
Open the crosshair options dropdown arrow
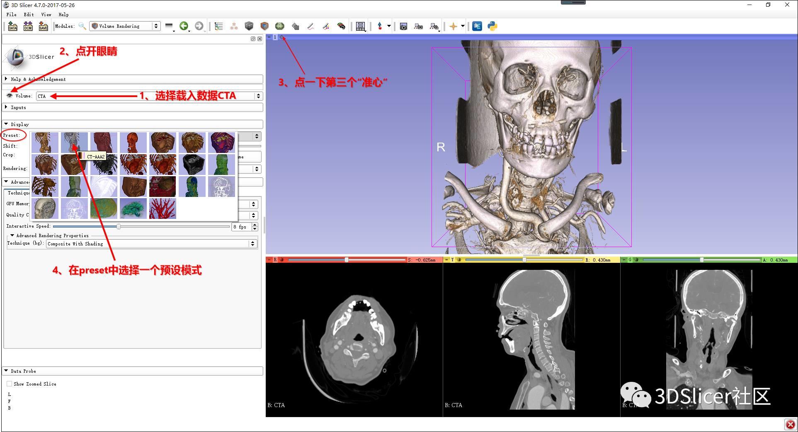(463, 26)
